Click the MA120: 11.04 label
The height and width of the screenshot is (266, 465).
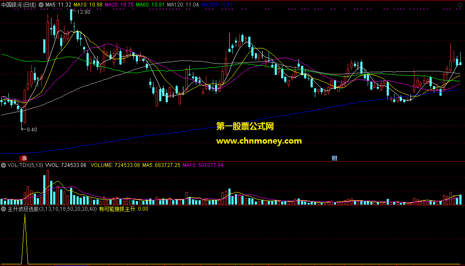183,5
